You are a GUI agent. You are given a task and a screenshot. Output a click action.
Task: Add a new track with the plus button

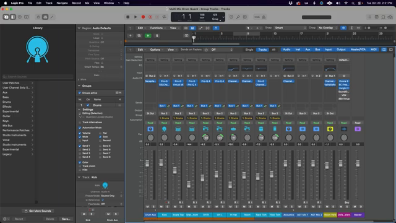(131, 36)
